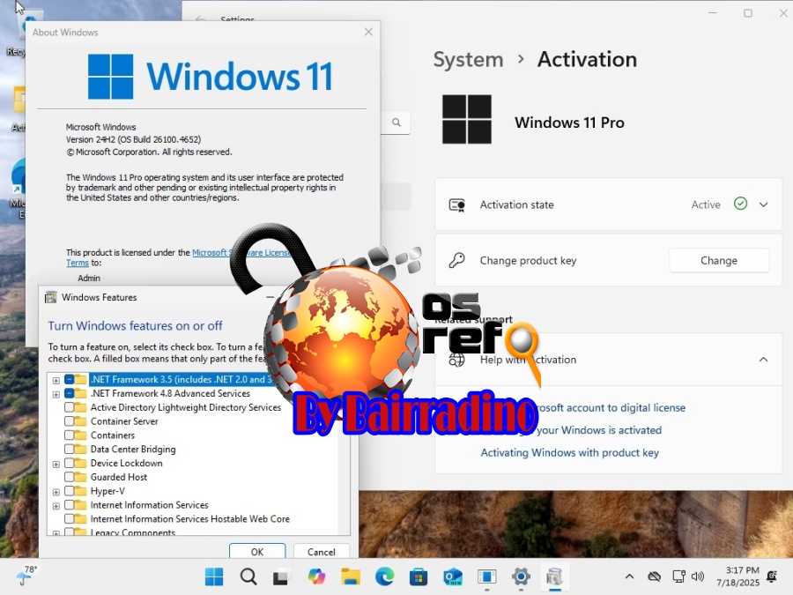Click the Windows Features title bar icon
This screenshot has width=793, height=595.
[50, 298]
